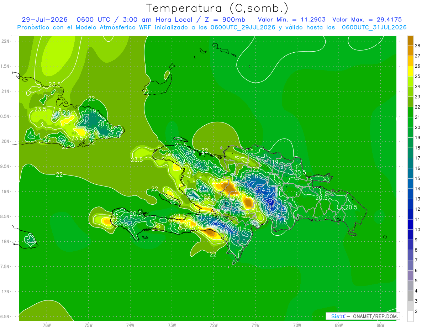The width and height of the screenshot is (427, 330).
Task: Click the "15" value on the color scale
Action: point(418,178)
